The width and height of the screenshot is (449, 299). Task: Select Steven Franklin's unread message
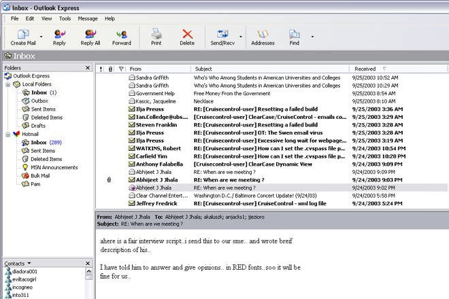click(271, 125)
